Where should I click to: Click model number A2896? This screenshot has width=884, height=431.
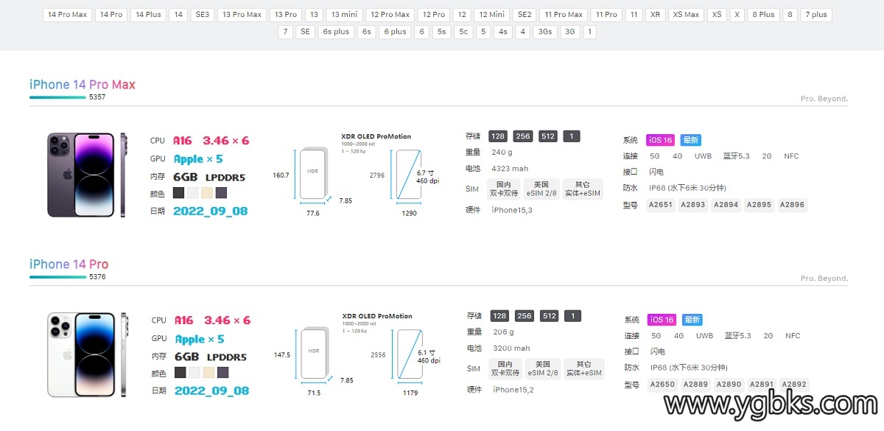[x=792, y=205]
